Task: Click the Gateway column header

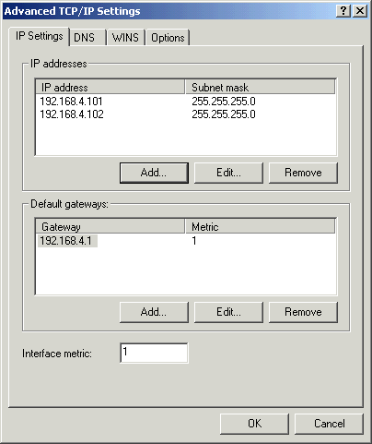Action: [110, 227]
